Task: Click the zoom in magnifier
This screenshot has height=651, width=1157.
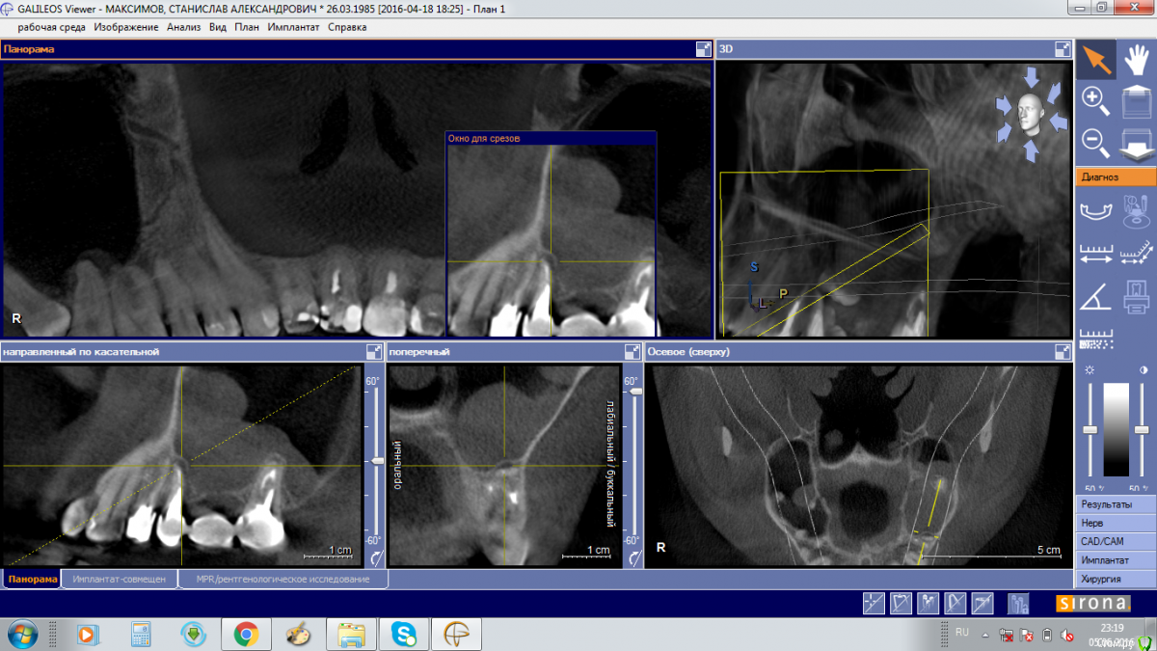Action: click(x=1095, y=100)
